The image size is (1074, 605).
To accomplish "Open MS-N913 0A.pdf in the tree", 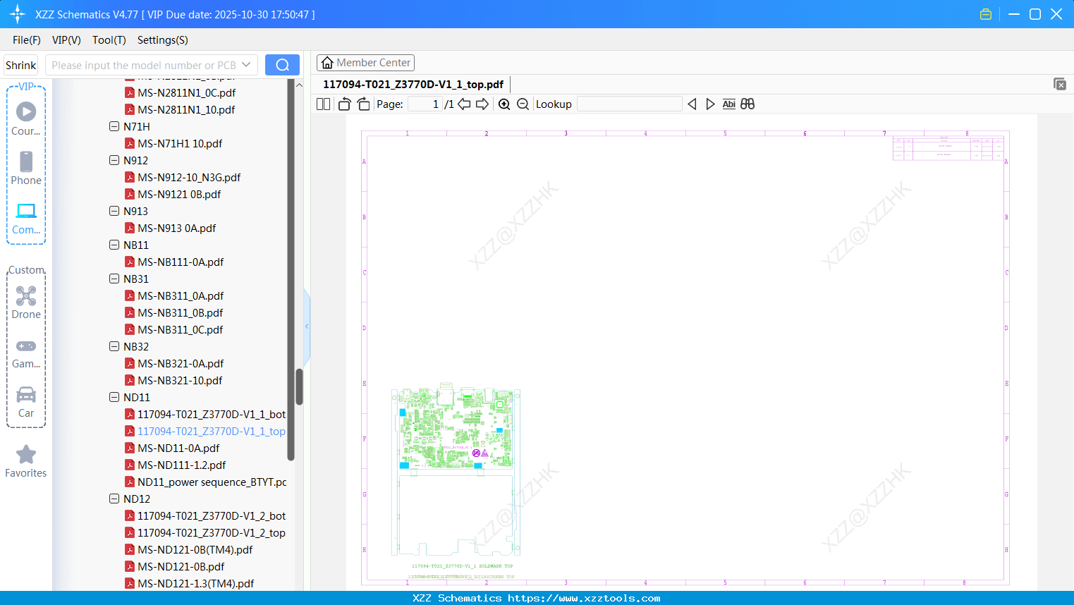I will (171, 228).
